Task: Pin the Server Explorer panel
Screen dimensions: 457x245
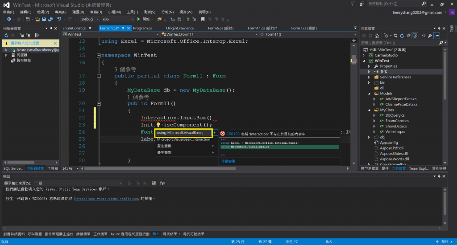Action: [51, 28]
